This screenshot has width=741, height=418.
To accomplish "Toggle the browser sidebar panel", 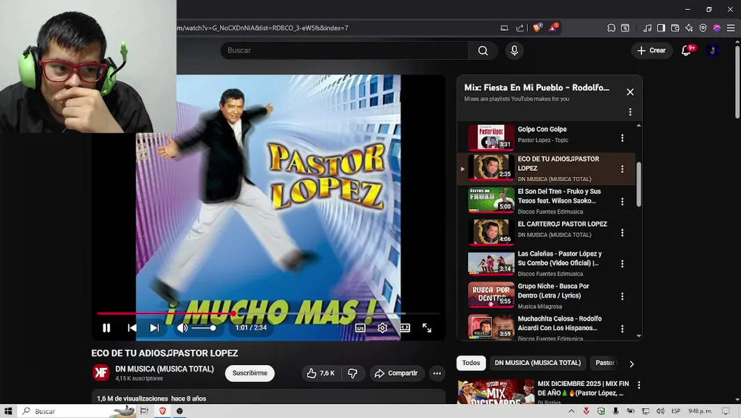I will point(661,28).
